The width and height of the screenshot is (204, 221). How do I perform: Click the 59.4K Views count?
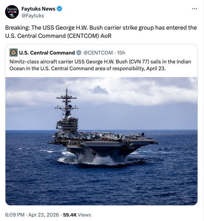pos(77,215)
